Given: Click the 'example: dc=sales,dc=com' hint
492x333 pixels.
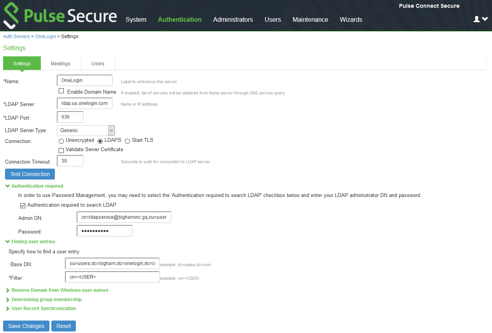Looking at the screenshot, I should [186, 265].
